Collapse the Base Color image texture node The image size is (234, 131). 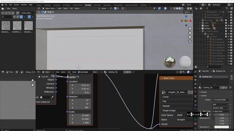(162, 78)
